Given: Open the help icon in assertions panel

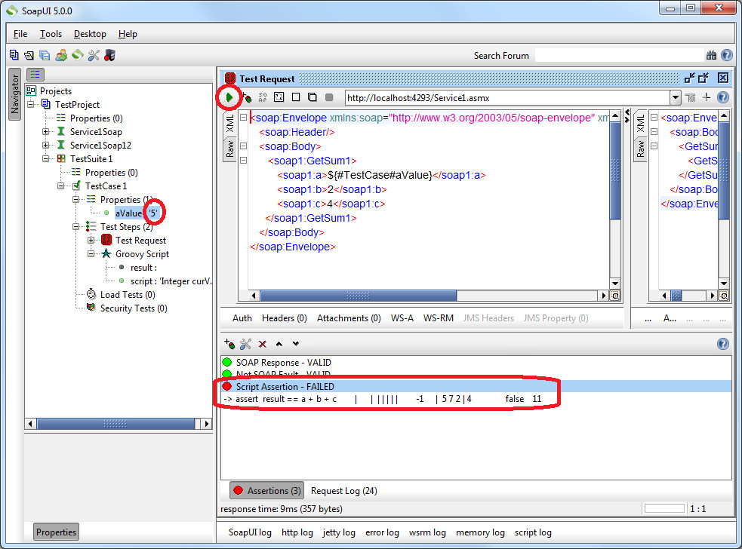Looking at the screenshot, I should pyautogui.click(x=723, y=344).
